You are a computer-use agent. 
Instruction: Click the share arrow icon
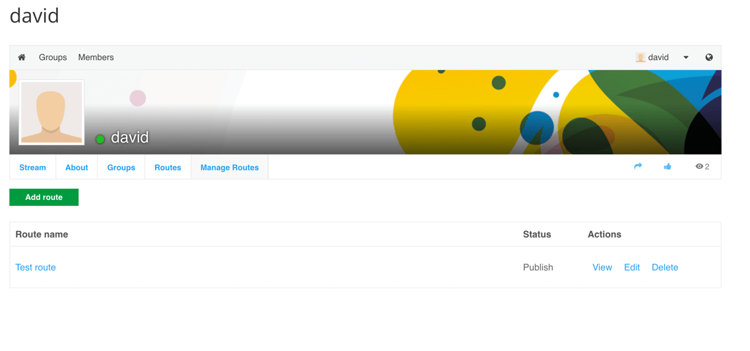(x=638, y=166)
